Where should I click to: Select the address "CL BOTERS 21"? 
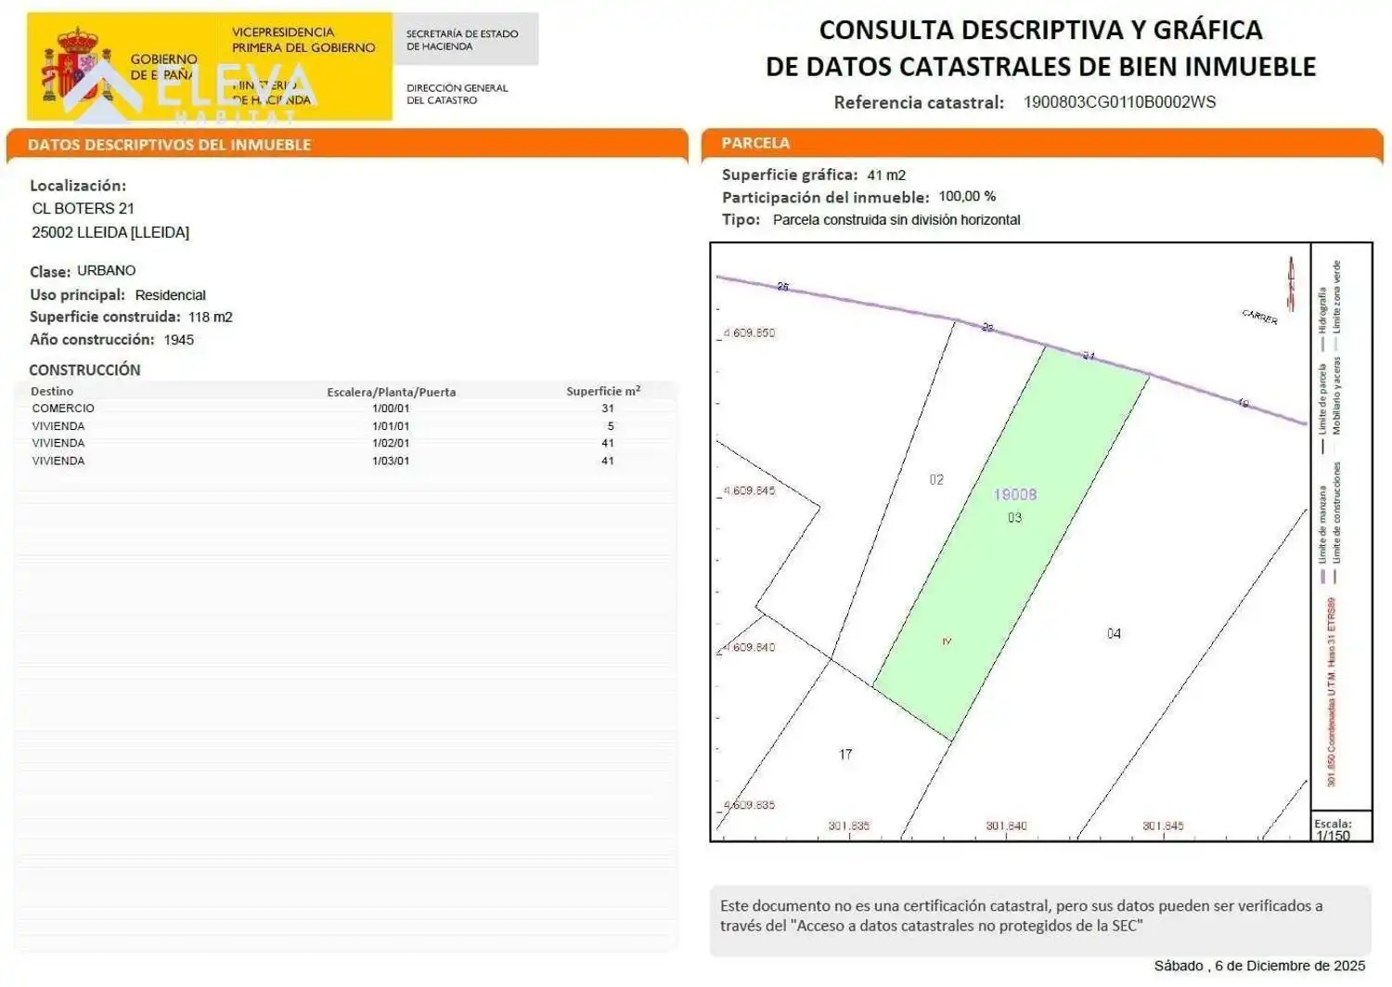[x=83, y=209]
